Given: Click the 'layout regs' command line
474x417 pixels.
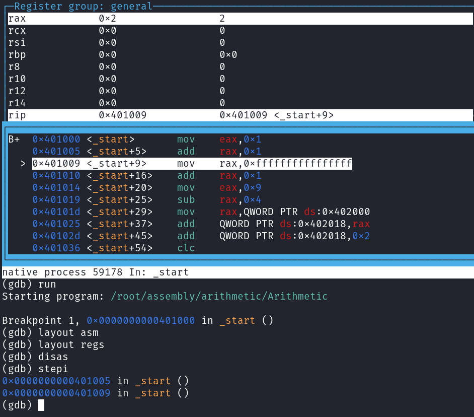Looking at the screenshot, I should point(53,344).
